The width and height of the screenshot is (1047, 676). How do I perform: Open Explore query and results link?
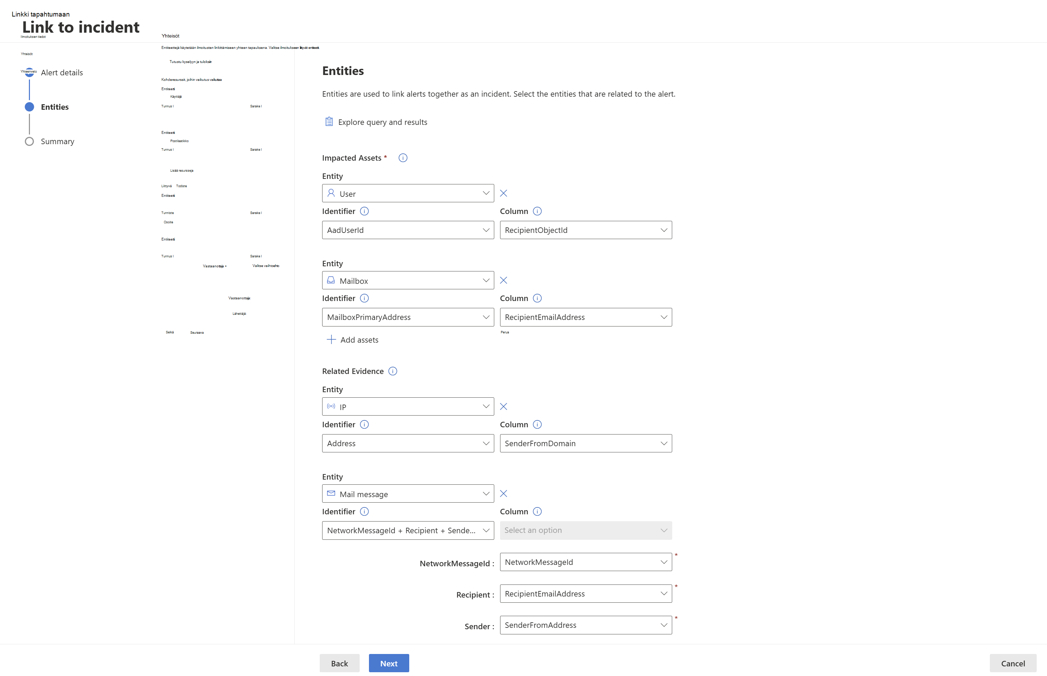click(382, 122)
